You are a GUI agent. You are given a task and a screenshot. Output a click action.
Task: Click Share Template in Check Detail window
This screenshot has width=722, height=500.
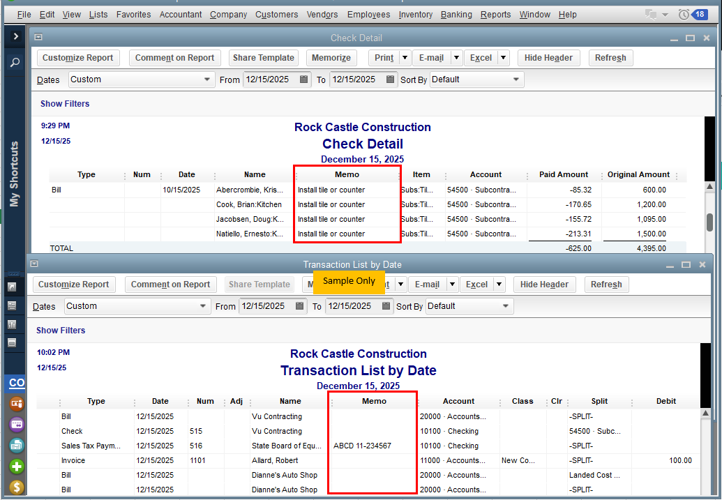[264, 58]
